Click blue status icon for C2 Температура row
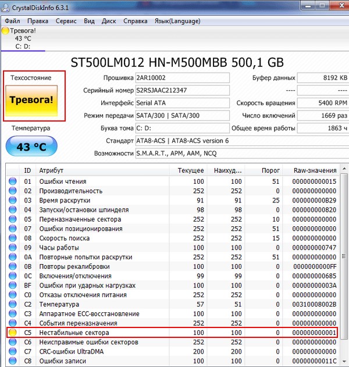 click(13, 304)
